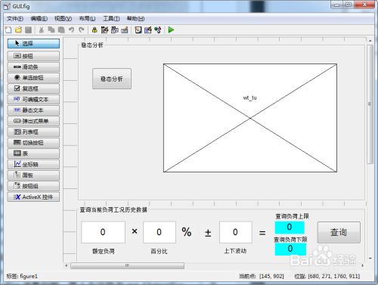This screenshot has height=285, width=378.
Task: Click the scroll-right arrow of horizontal scrollbar
Action: [362, 265]
